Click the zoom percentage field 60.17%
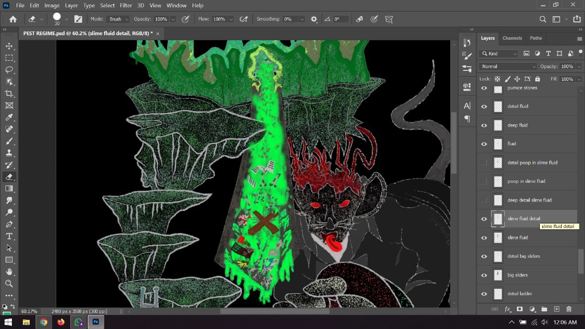Screen dimensions: 585x329 29,311
